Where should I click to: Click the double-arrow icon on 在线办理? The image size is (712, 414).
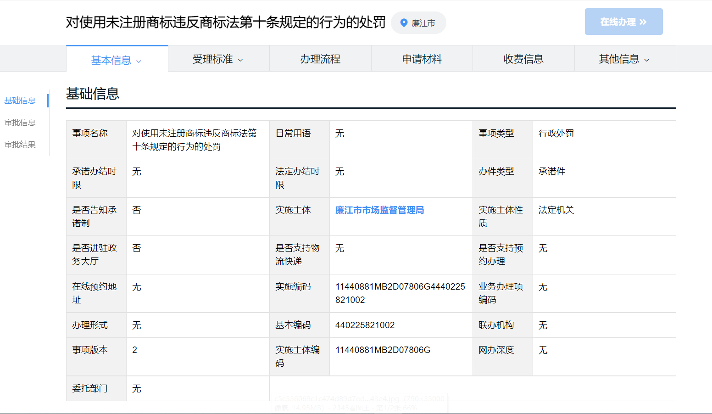point(643,22)
